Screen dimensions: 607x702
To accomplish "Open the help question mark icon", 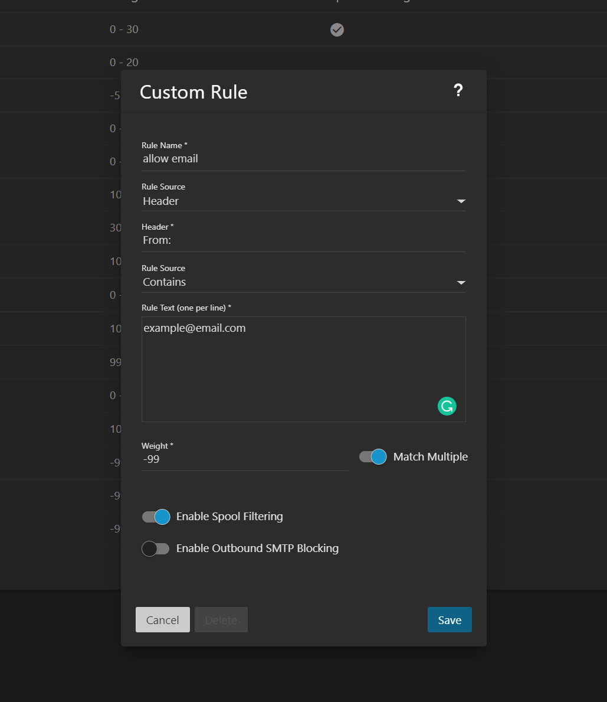I will (x=458, y=91).
